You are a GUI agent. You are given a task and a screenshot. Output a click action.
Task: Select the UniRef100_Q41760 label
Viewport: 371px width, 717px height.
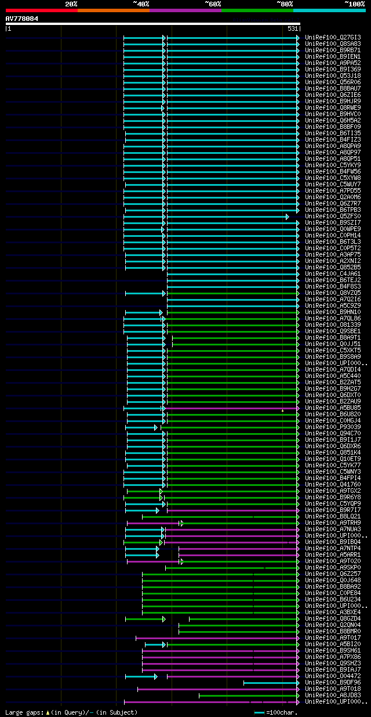pyautogui.click(x=333, y=484)
